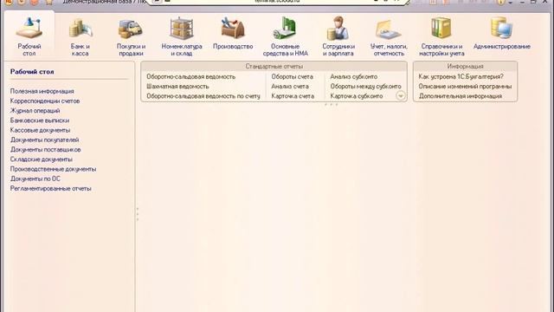Open Сотрудники и зарплата section

[338, 36]
